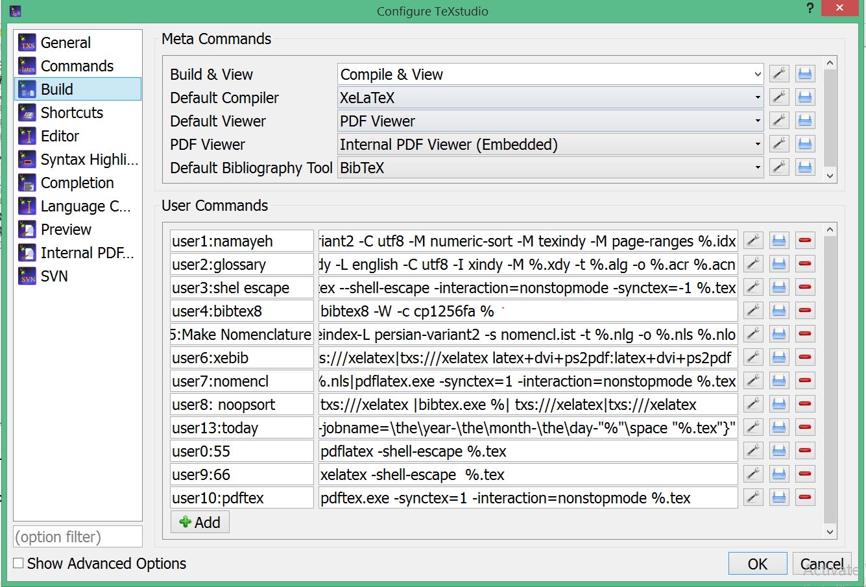This screenshot has height=587, width=866.
Task: Click save icon for Build & View row
Action: 805,74
